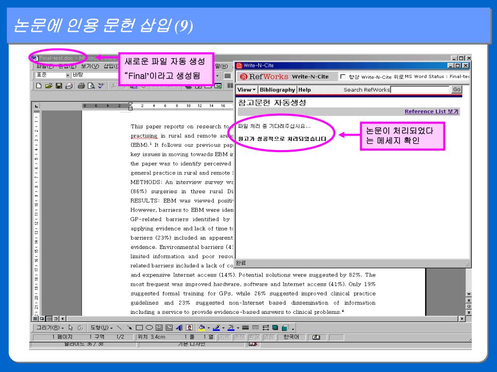This screenshot has height=372, width=497.
Task: Click the first-line indent marker on ruler
Action: (130, 104)
